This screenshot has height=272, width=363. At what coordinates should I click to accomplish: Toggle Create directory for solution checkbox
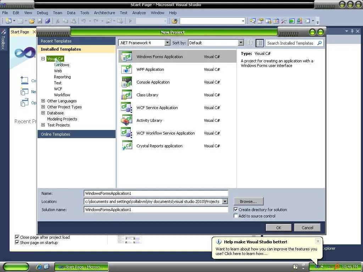236,210
